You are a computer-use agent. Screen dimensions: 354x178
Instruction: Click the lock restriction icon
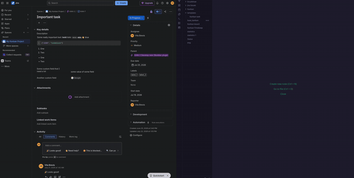151,12
